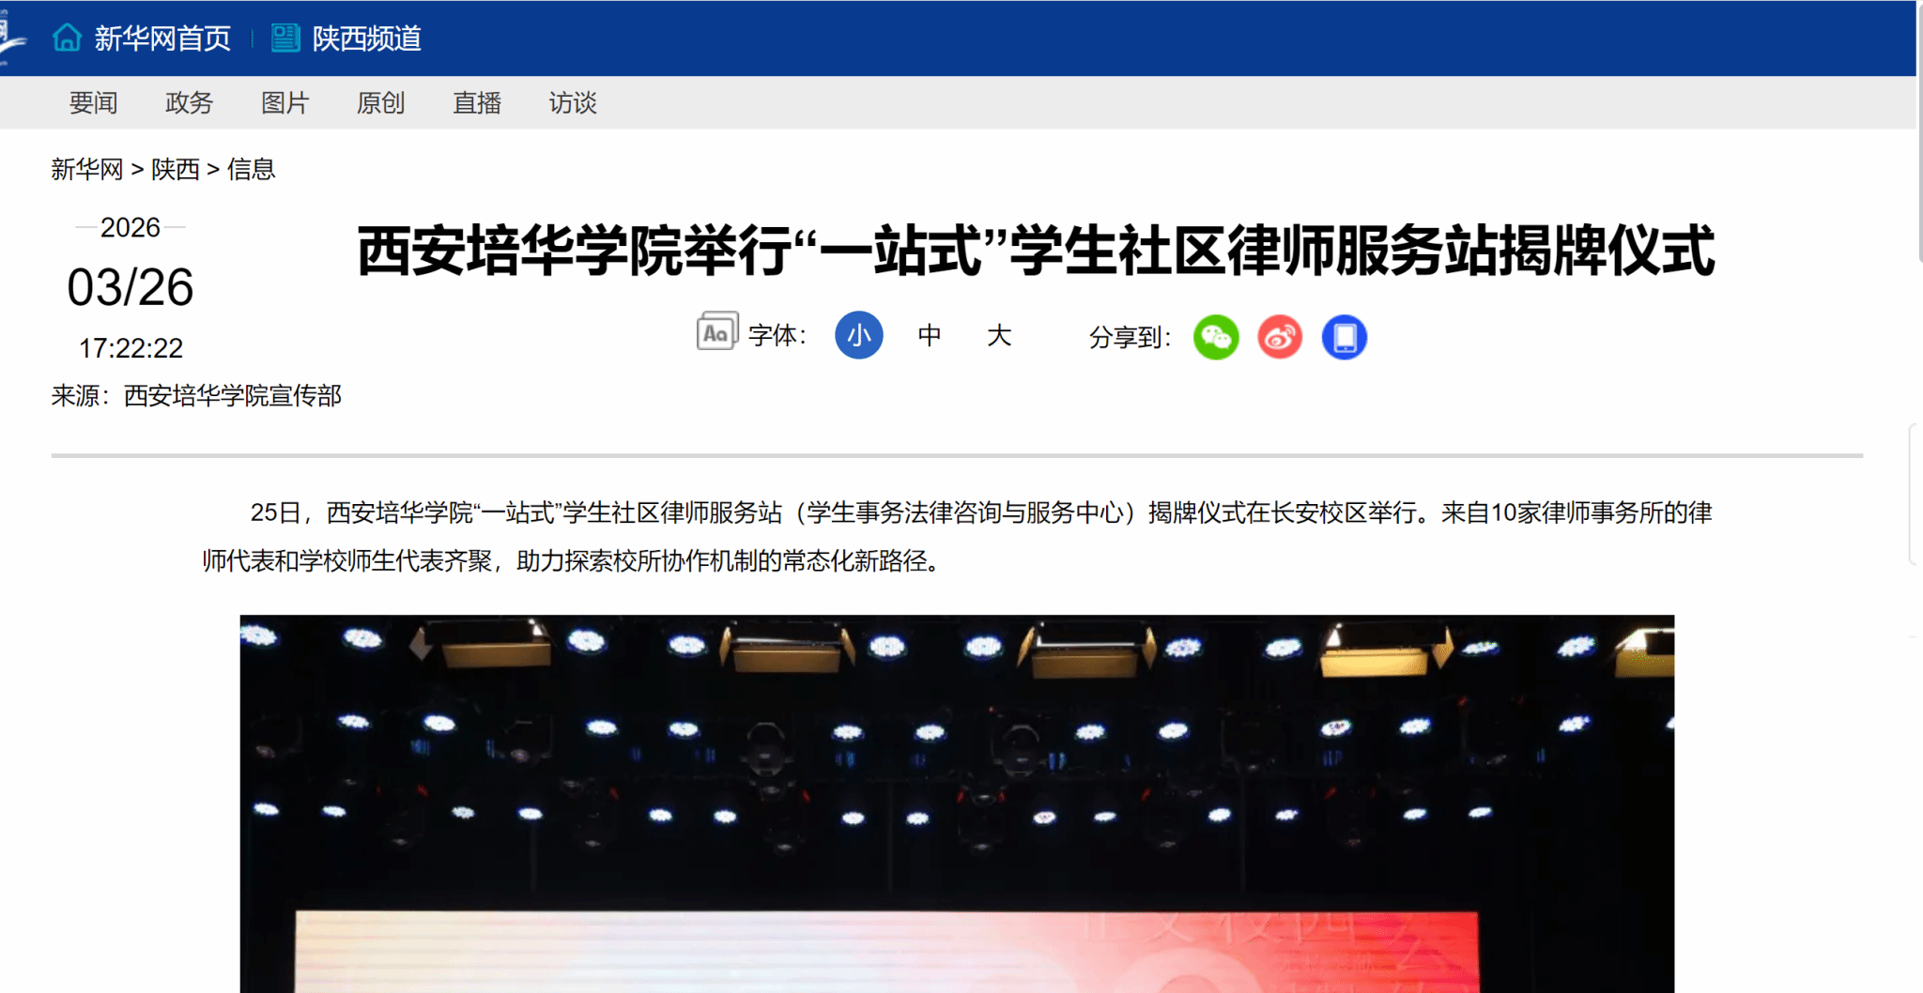Click the home icon beside 新华网首页
Viewport: 1923px width, 993px height.
[67, 38]
